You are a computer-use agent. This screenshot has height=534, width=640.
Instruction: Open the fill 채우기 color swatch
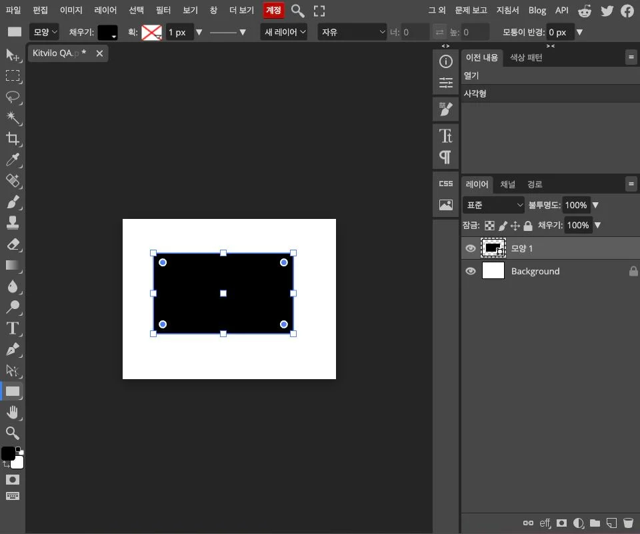point(108,32)
